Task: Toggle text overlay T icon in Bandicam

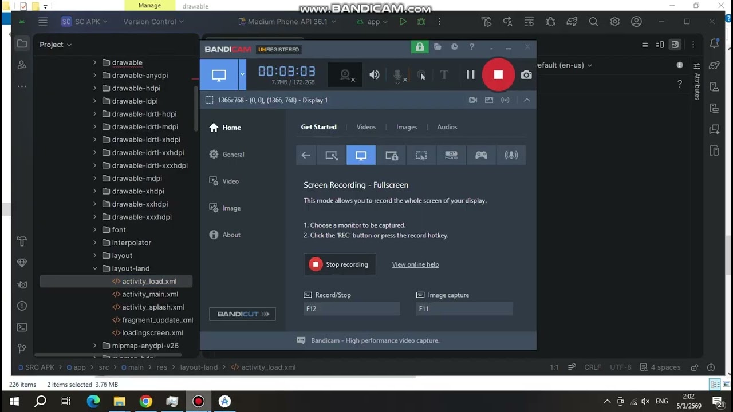Action: tap(444, 74)
